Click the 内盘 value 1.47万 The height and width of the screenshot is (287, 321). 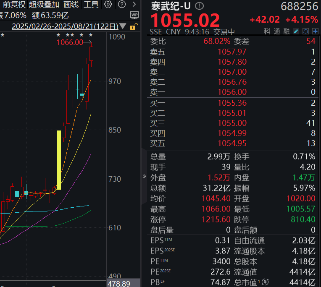tap(304, 177)
